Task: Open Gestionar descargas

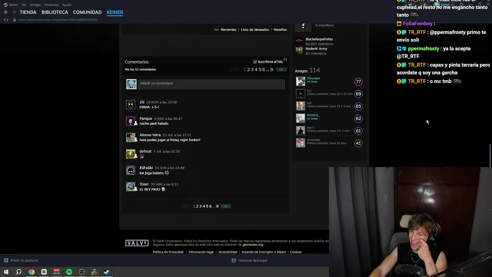Action: [x=249, y=260]
